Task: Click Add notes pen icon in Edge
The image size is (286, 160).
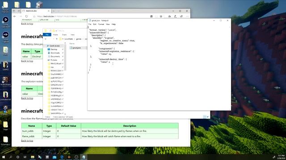Action: click(175, 16)
